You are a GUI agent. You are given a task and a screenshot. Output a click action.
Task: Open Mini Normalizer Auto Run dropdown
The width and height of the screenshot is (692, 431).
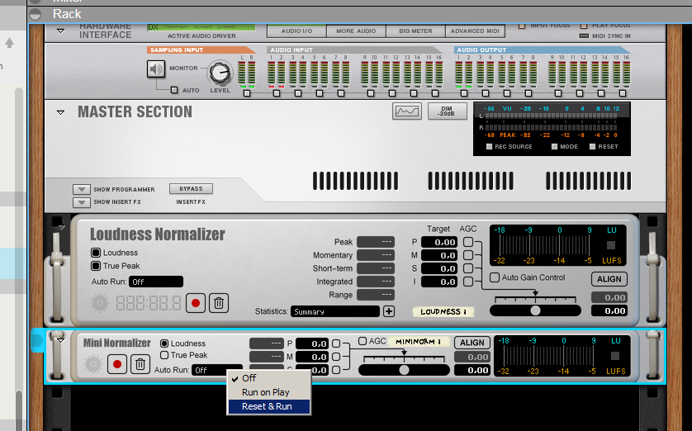(216, 370)
